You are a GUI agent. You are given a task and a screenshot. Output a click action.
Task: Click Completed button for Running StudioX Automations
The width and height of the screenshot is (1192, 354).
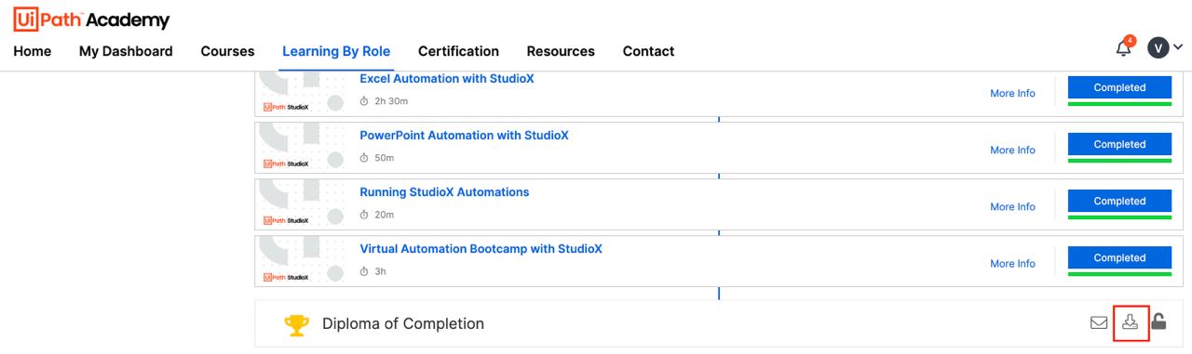click(1119, 202)
